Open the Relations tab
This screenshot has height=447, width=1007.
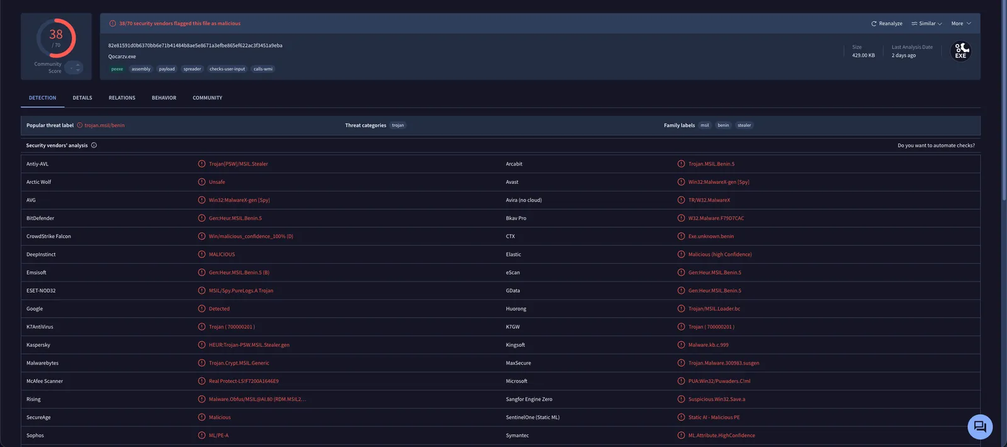click(x=122, y=98)
